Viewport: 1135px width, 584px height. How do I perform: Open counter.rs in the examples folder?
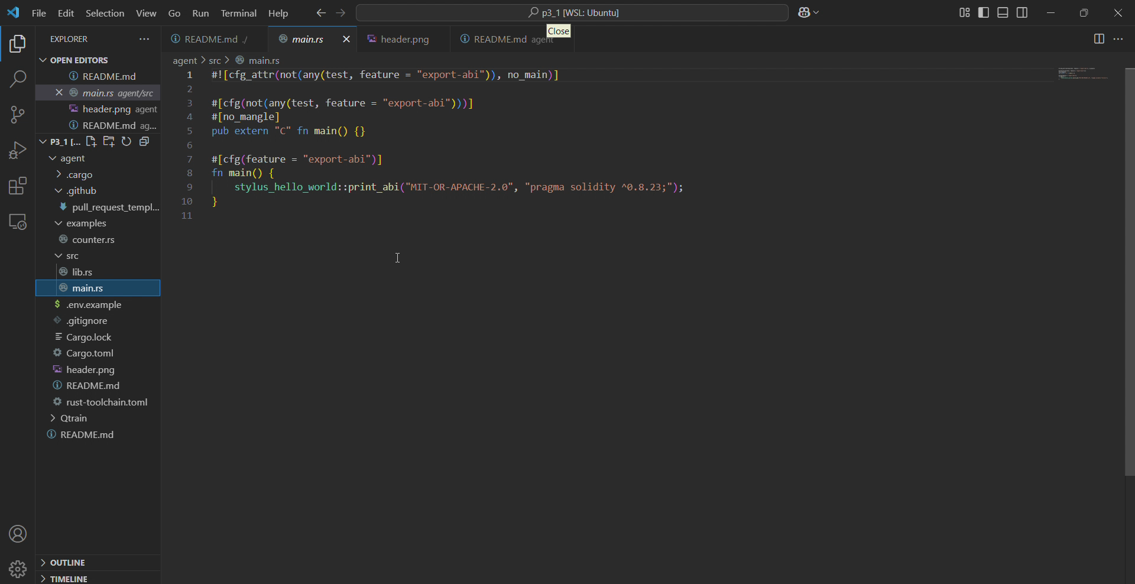pos(98,239)
